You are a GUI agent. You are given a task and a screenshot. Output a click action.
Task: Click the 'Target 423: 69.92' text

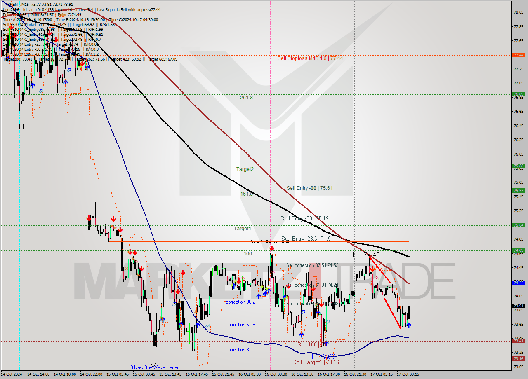pos(125,59)
